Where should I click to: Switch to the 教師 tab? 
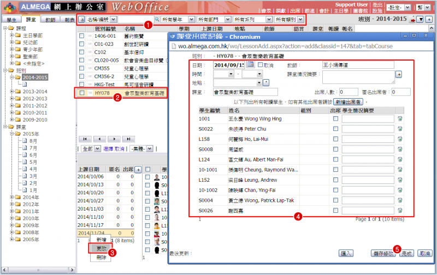pos(50,20)
